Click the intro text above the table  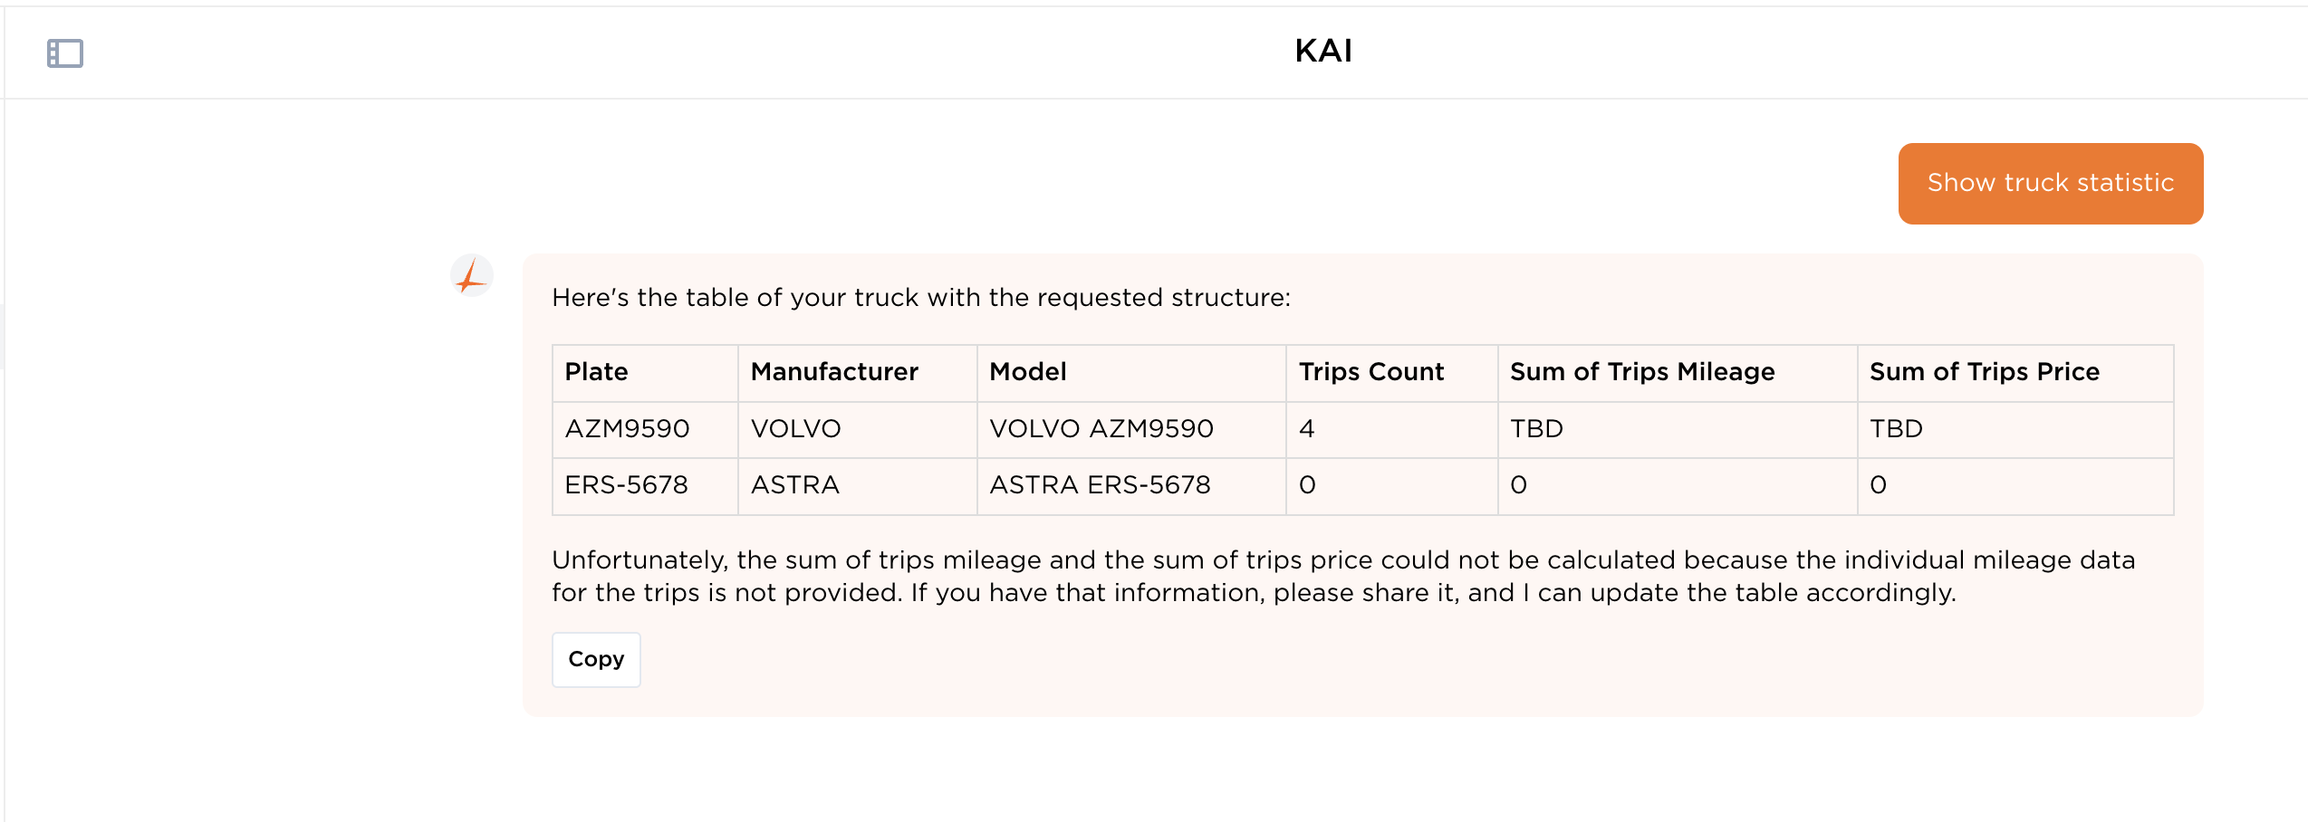920,298
